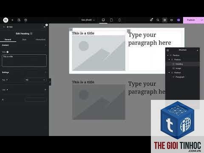Click the container handle at canvas top-left
204x153 pixels.
[x=71, y=29]
